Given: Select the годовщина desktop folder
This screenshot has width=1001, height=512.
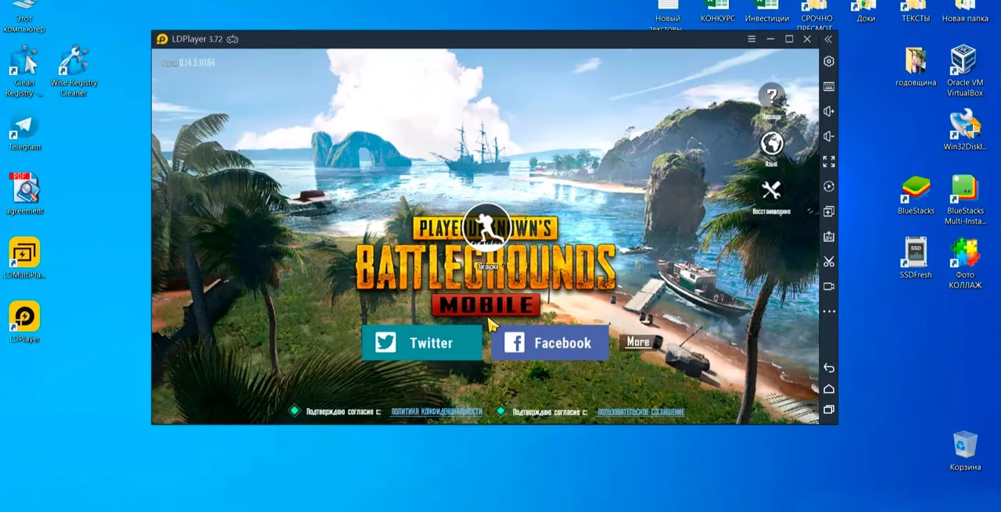Looking at the screenshot, I should click(916, 66).
